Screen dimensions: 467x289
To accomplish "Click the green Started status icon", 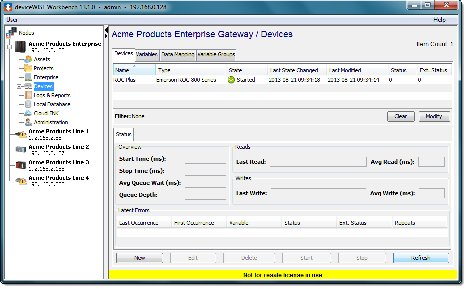I will (x=231, y=79).
